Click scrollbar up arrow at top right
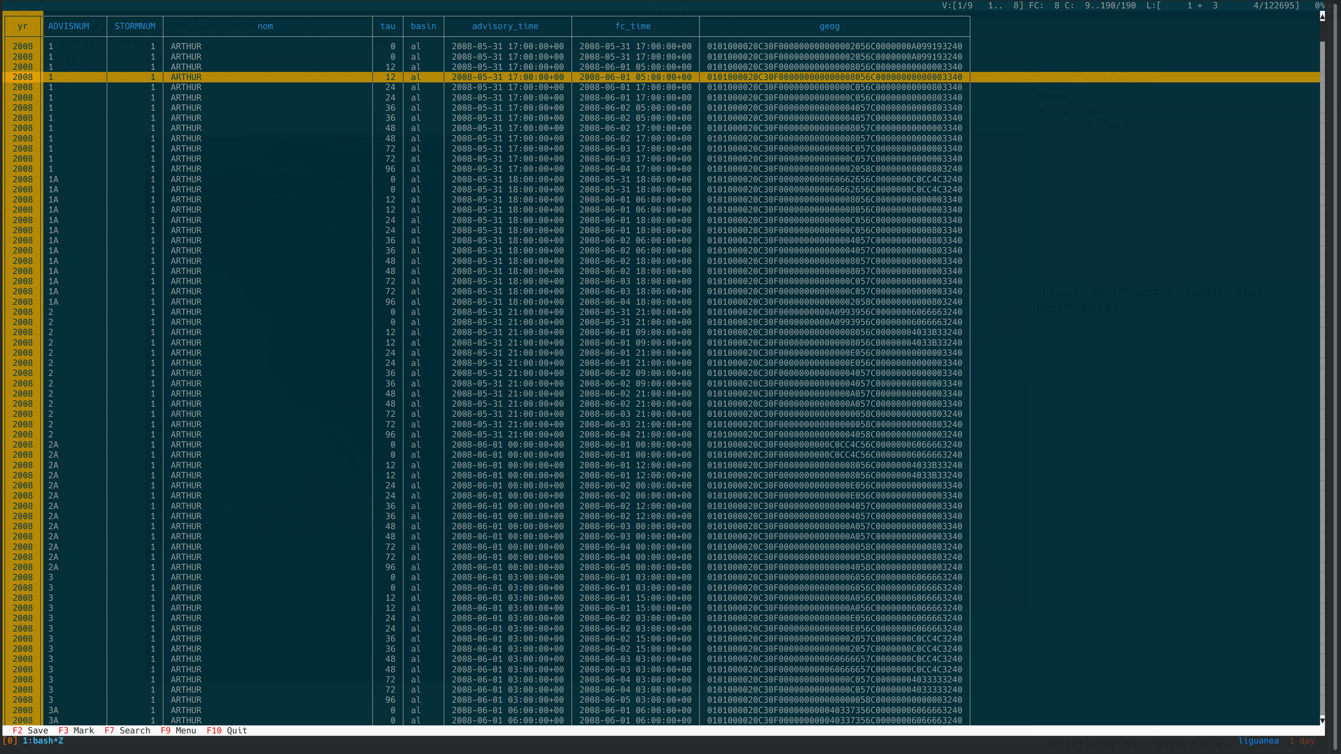The image size is (1341, 754). pos(1322,16)
